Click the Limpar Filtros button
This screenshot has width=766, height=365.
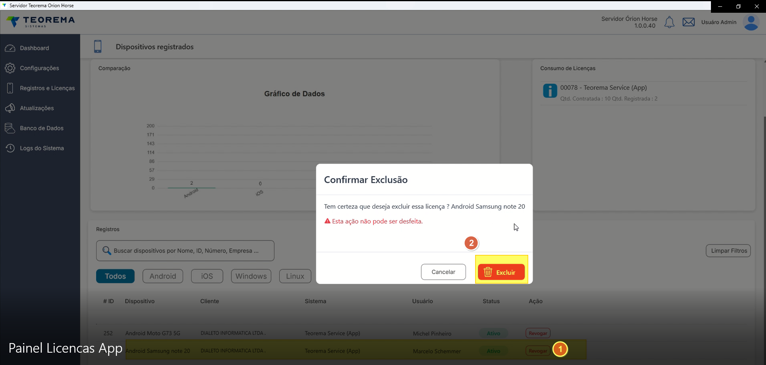pos(728,251)
